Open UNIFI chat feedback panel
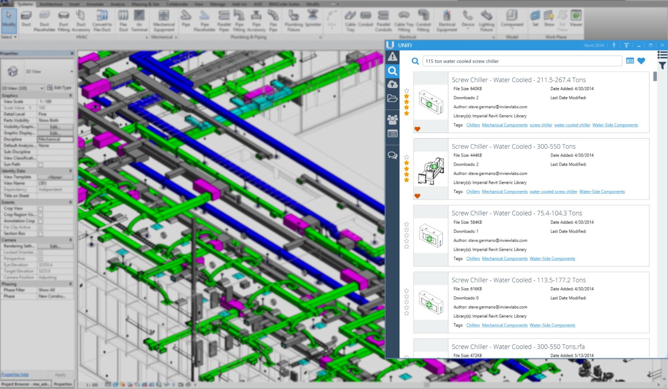668x389 pixels. click(x=392, y=155)
